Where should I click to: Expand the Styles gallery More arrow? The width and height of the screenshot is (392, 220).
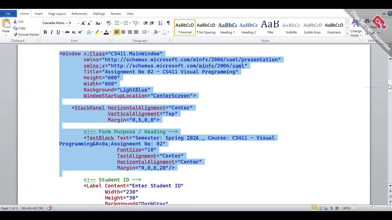pyautogui.click(x=347, y=34)
